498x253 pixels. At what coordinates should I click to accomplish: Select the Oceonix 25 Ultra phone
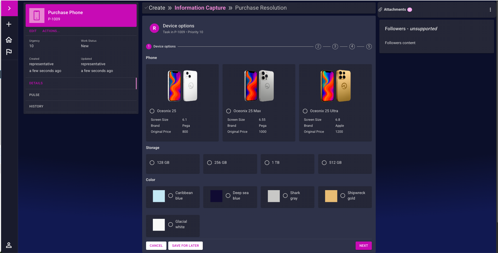click(305, 111)
